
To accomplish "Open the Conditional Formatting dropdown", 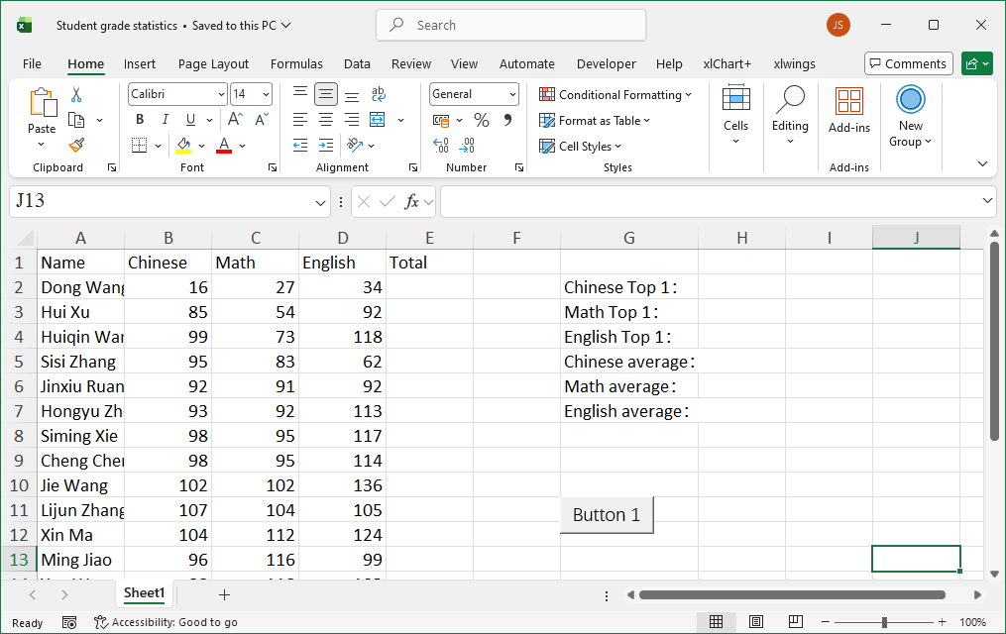I will click(x=615, y=95).
